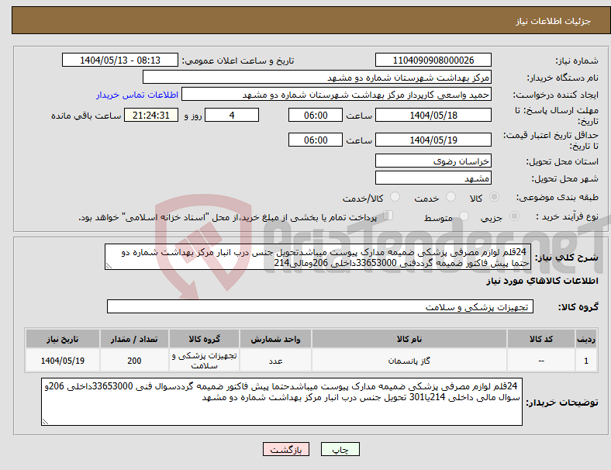
Task: Click the response deadline time 06:00 field
Action: (x=316, y=115)
